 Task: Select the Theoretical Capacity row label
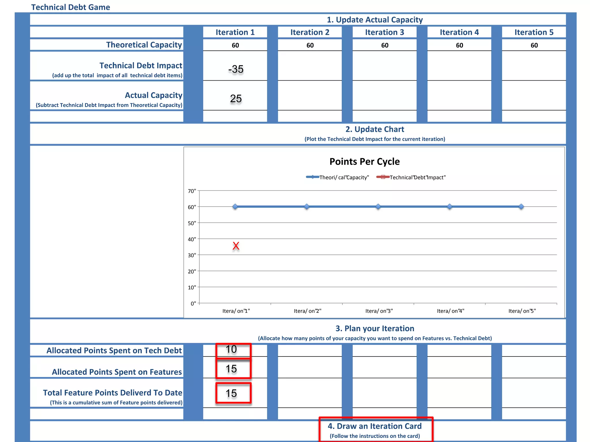point(144,45)
